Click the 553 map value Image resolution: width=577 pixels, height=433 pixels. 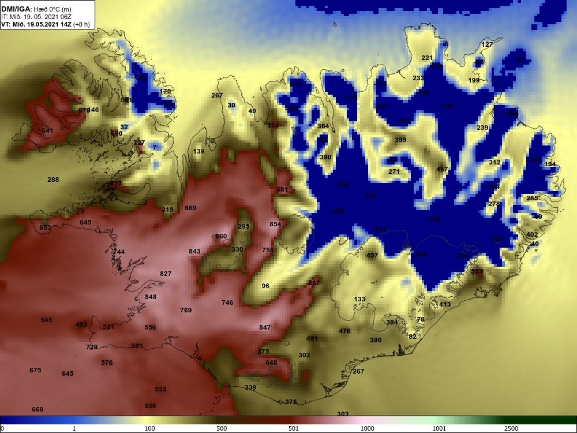477,271
